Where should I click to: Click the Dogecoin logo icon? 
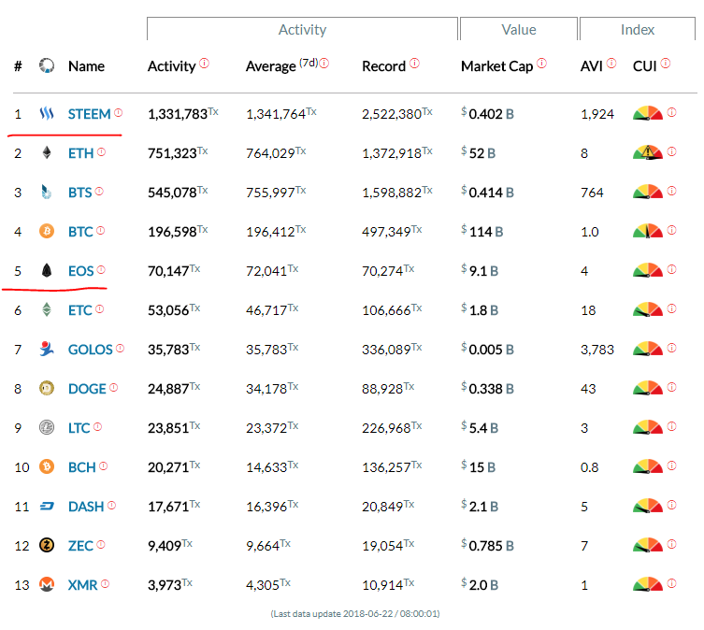(x=47, y=388)
